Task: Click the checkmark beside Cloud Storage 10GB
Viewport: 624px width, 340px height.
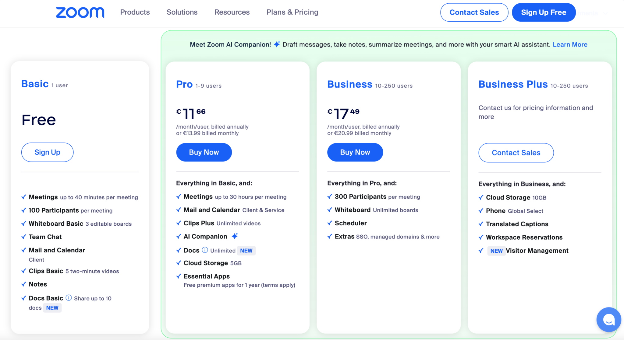Action: pyautogui.click(x=481, y=197)
